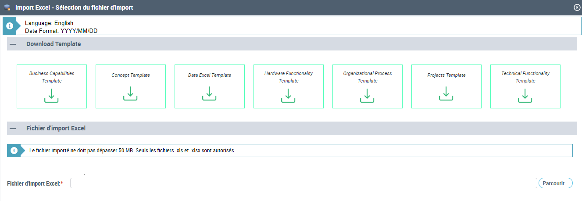Viewport: 582px width, 201px height.
Task: Click the Projects Template download arrow icon
Action: click(446, 93)
